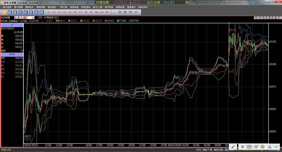This screenshot has width=282, height=152.
Task: Click the magnifier search icon in toolbar
Action: coord(114,12)
